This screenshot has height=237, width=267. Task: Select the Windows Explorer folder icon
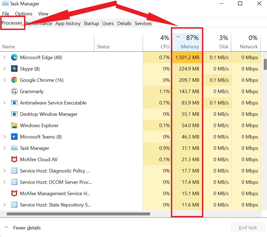pos(14,125)
